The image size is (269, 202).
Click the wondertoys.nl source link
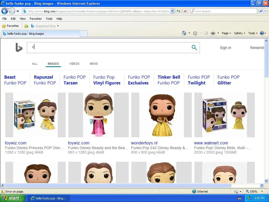pyautogui.click(x=144, y=143)
